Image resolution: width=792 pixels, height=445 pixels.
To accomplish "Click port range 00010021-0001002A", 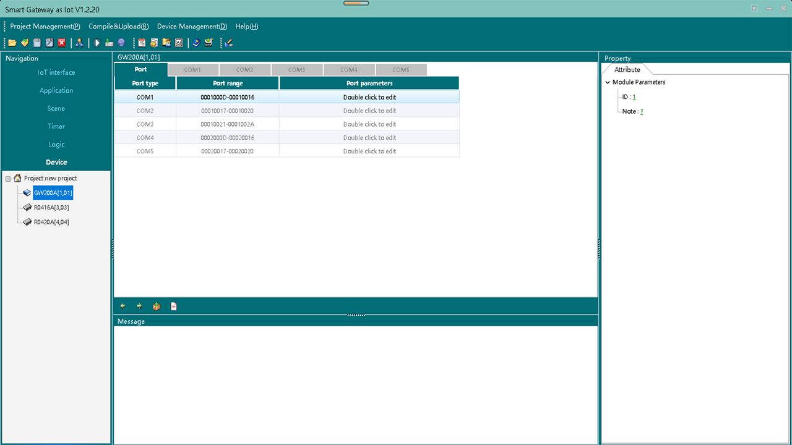I will 228,124.
